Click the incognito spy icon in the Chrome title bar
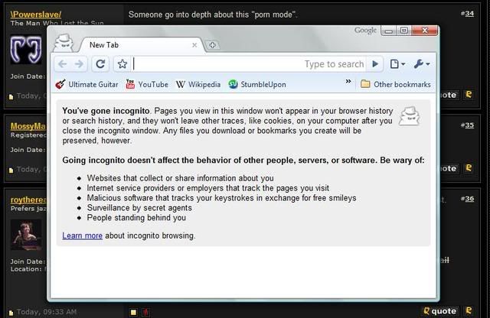 (64, 43)
